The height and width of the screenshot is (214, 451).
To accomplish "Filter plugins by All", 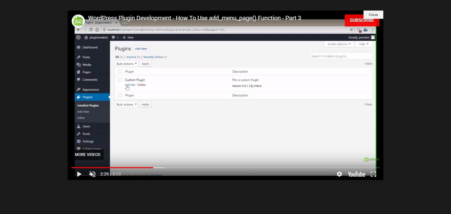I will (117, 57).
